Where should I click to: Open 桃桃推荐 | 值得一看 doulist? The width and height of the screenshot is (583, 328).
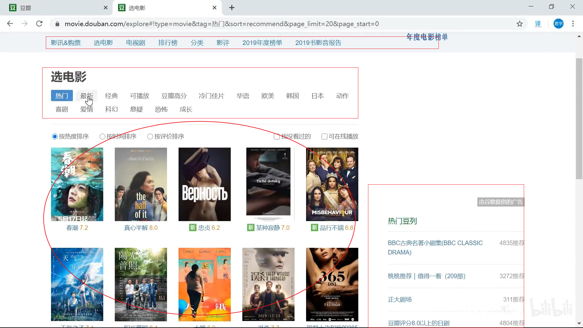click(427, 276)
